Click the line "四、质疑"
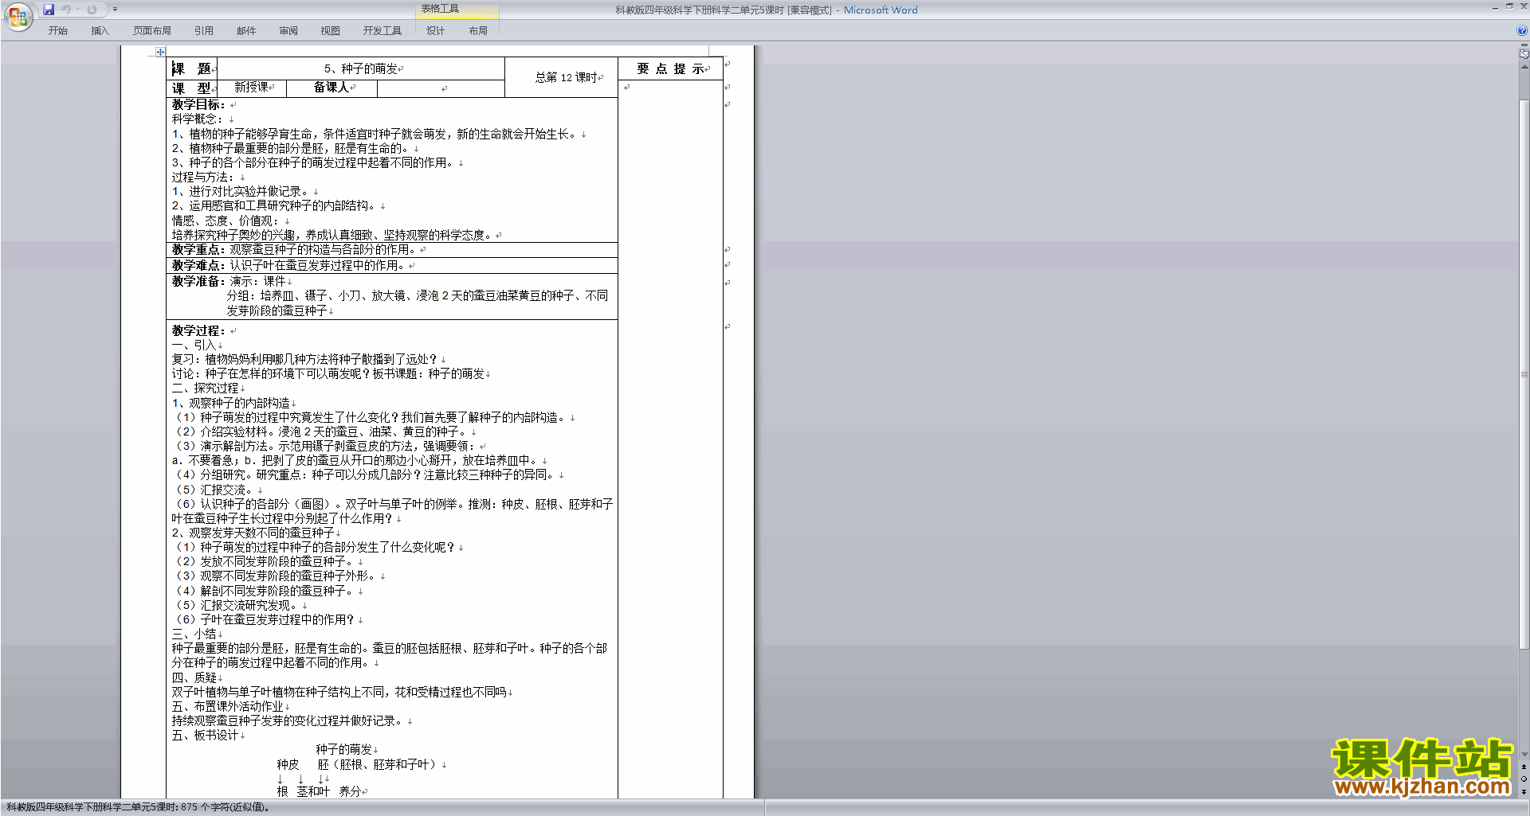The height and width of the screenshot is (816, 1530). coord(194,678)
